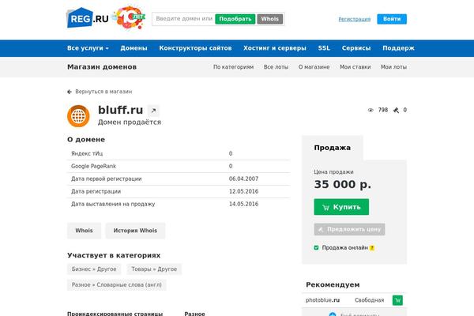Viewport: 474px width, 316px height.
Task: Click the date 06.04.2007 value
Action: click(x=243, y=179)
